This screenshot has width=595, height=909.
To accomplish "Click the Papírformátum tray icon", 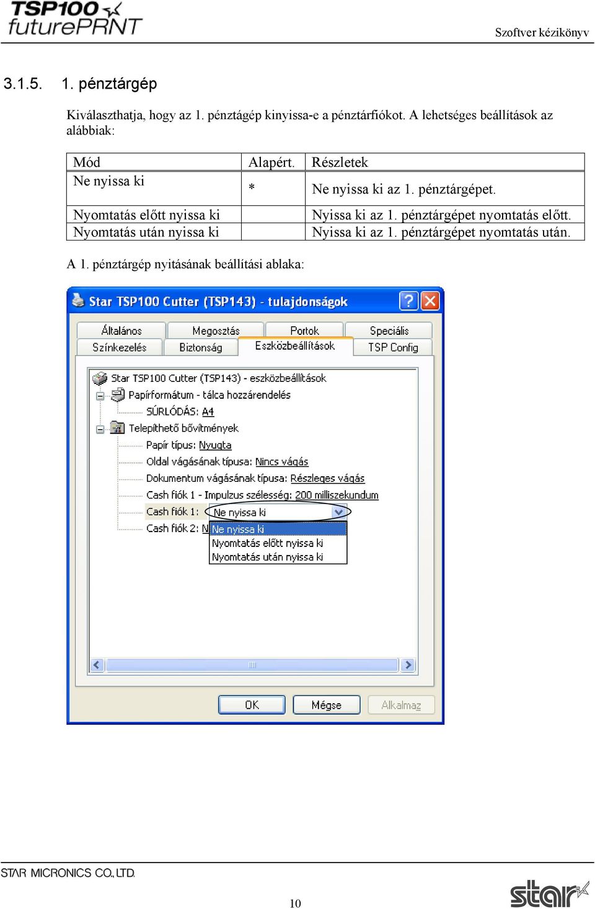I will pyautogui.click(x=118, y=394).
